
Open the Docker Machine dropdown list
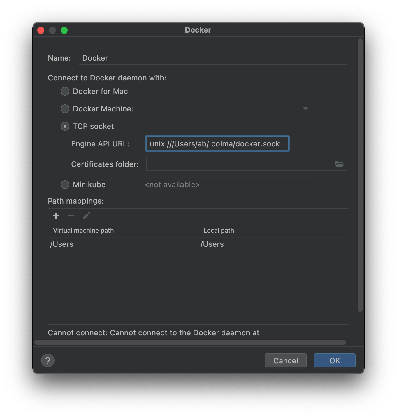pos(305,109)
